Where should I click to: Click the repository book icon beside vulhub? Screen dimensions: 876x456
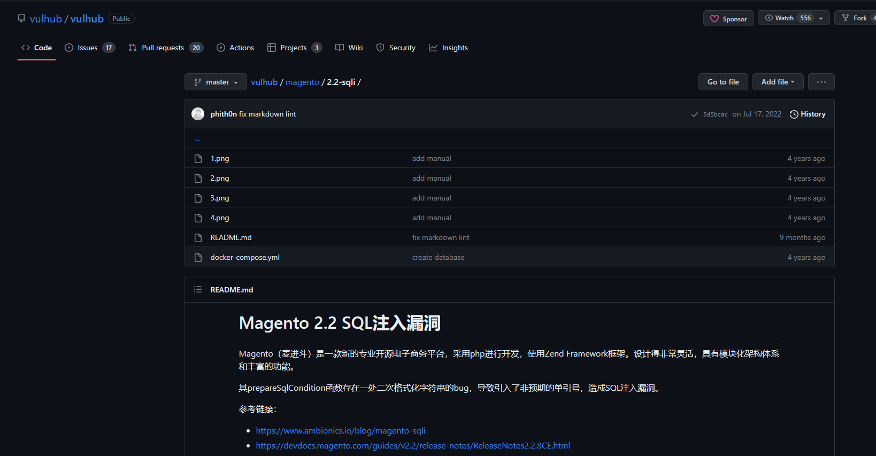click(x=21, y=18)
